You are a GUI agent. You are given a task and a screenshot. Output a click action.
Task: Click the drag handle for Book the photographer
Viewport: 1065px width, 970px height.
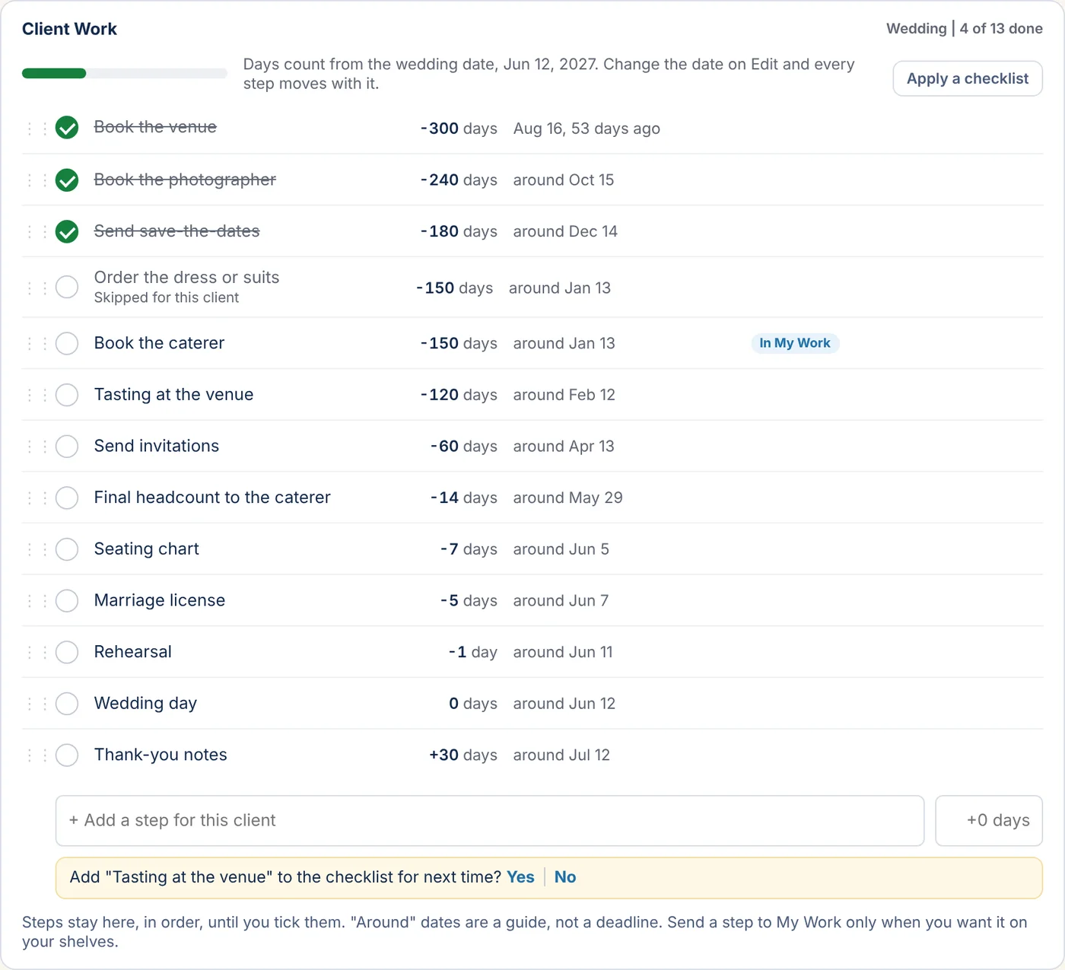pos(37,180)
